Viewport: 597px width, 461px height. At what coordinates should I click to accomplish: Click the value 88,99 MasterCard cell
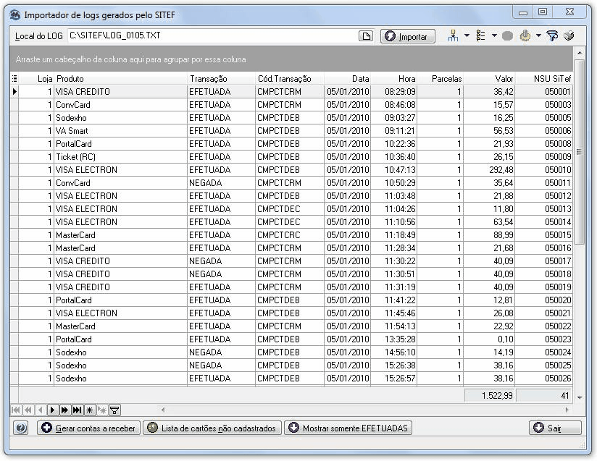(489, 235)
